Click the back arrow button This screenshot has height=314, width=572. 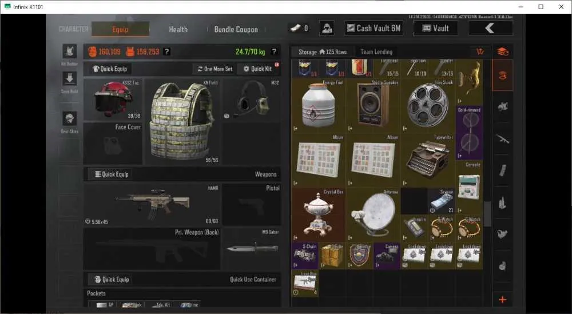(491, 28)
